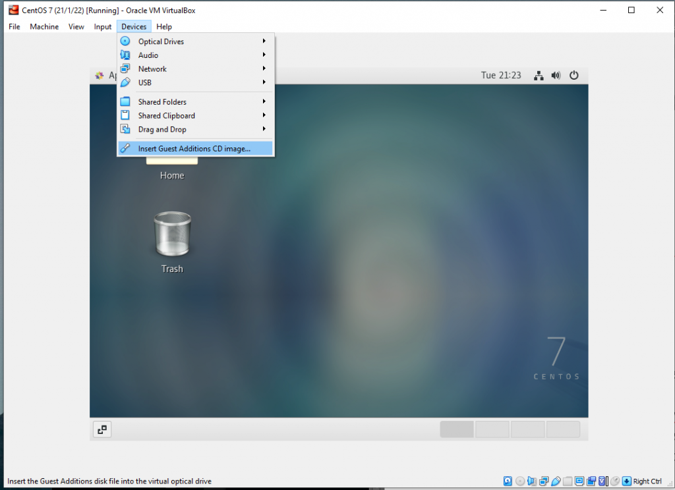675x490 pixels.
Task: Click the CentOS network status icon in the top bar
Action: click(539, 76)
